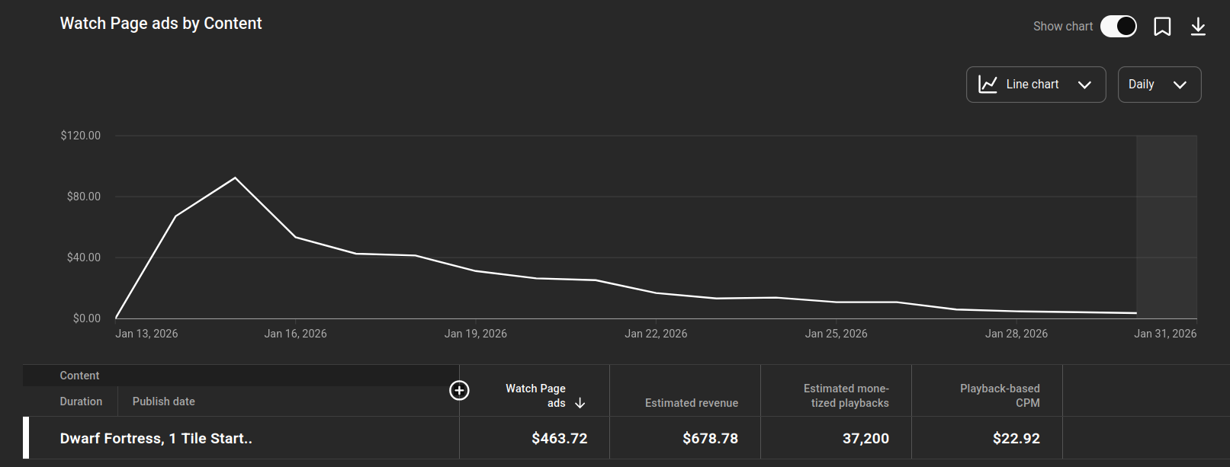Click the sort arrow beside Watch Page ads
Image resolution: width=1230 pixels, height=467 pixels.
click(x=580, y=403)
